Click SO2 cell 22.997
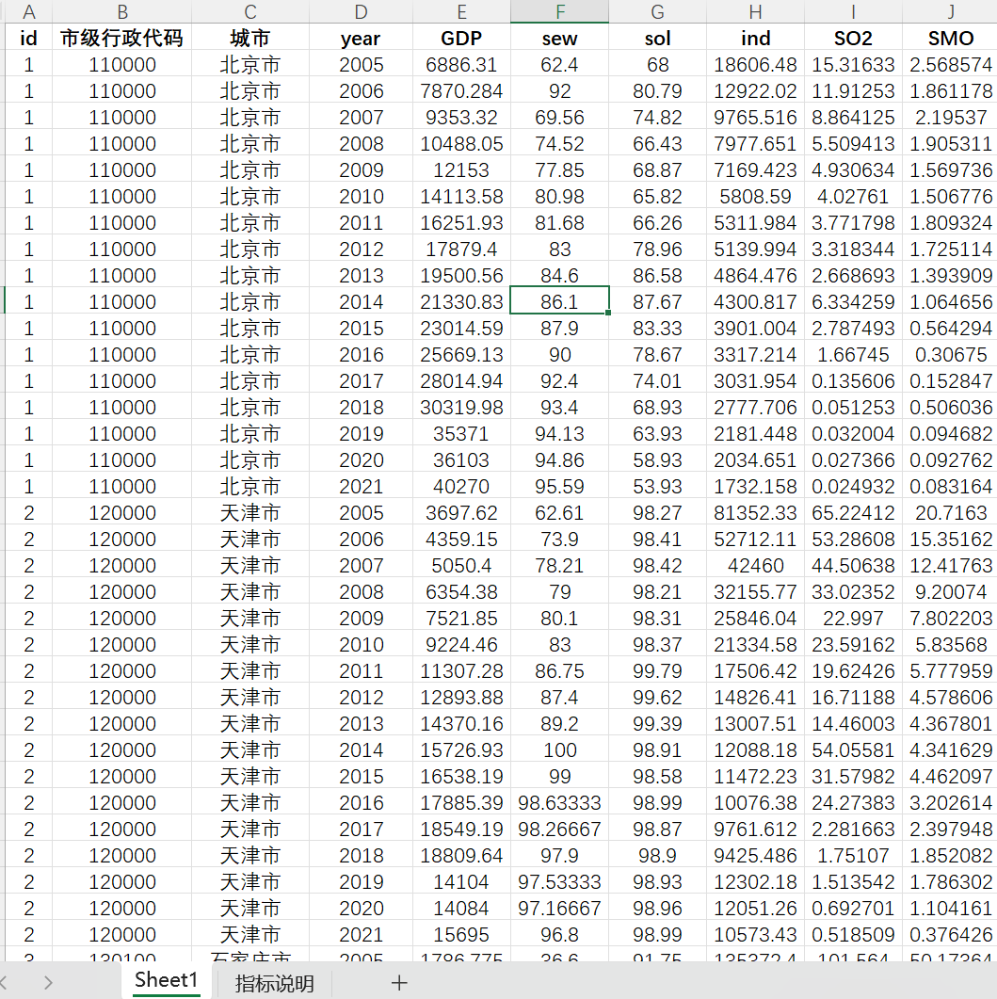The image size is (997, 999). click(854, 618)
